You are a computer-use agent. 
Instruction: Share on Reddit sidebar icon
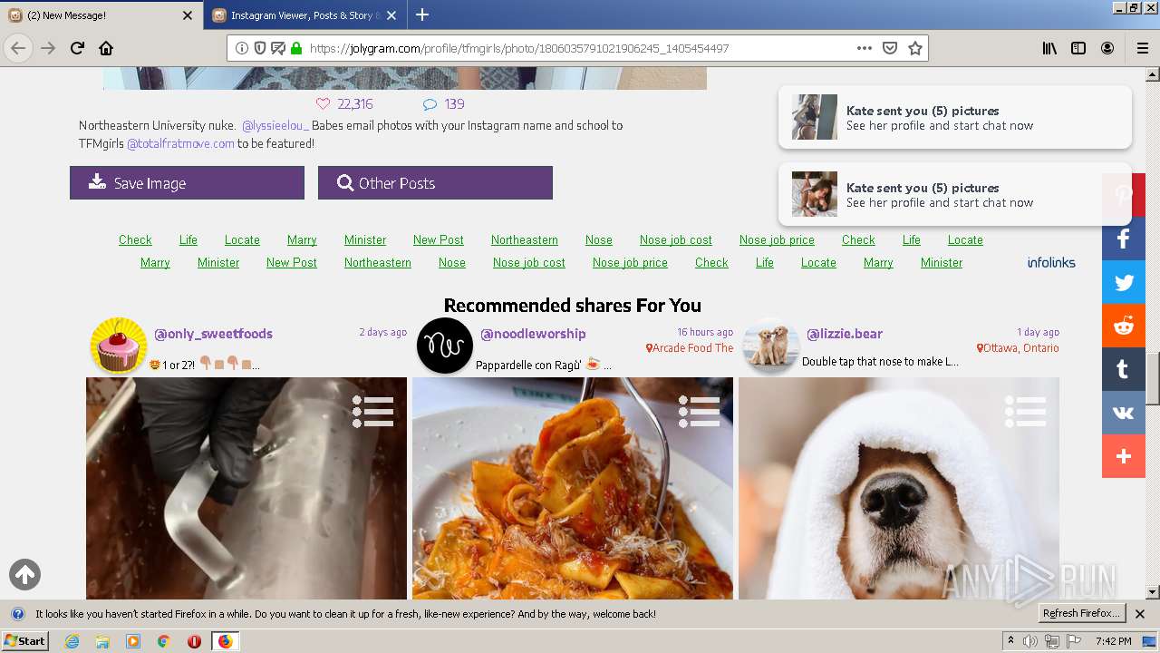click(1124, 326)
